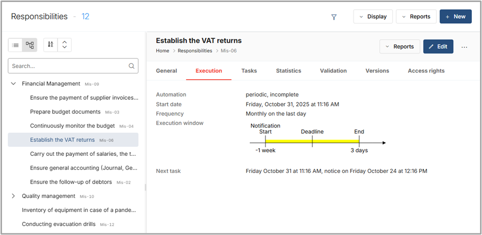Viewport: 482px width, 235px height.
Task: Switch to tree view
Action: 30,45
